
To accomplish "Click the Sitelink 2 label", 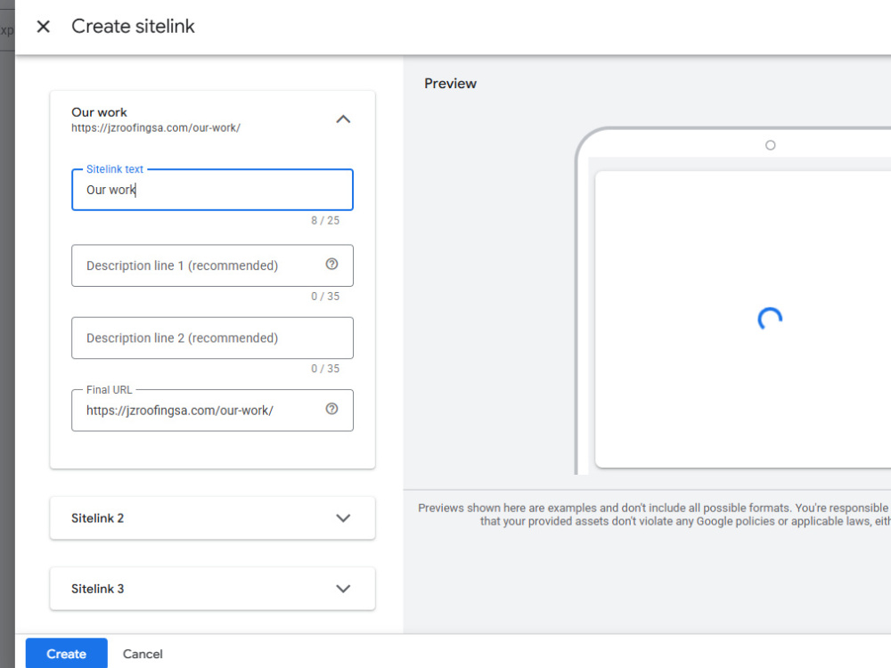I will click(97, 518).
